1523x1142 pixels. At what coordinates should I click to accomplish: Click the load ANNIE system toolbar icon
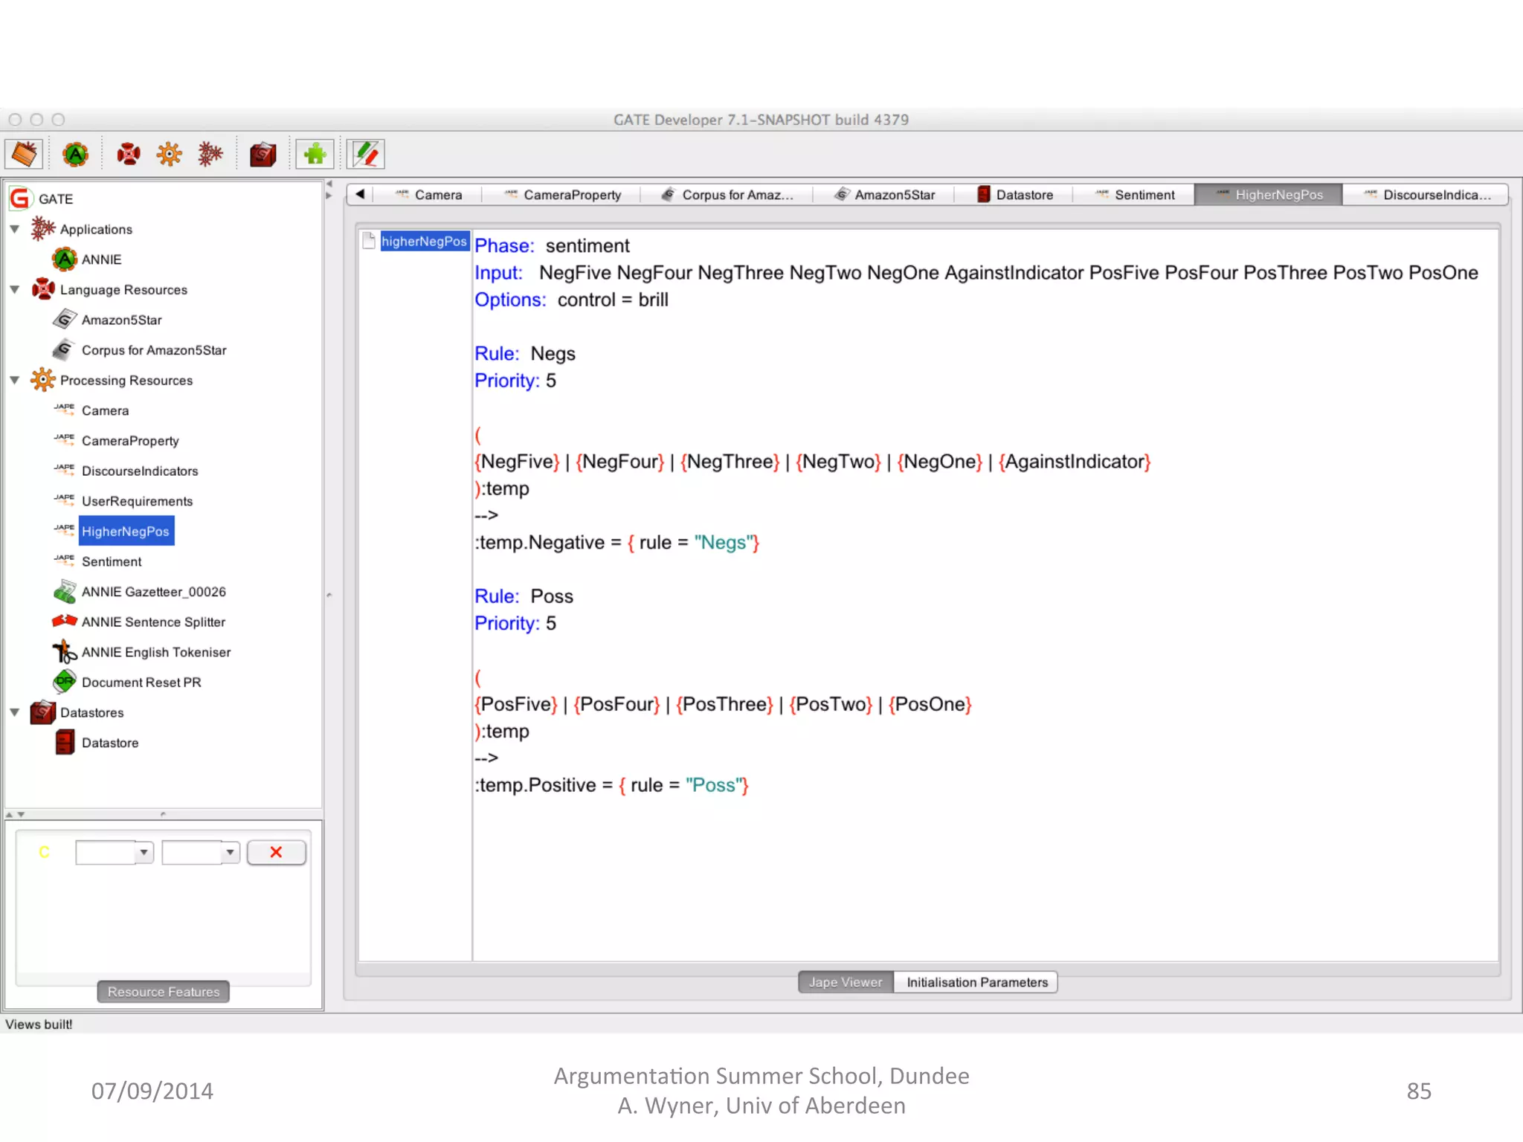click(x=75, y=154)
